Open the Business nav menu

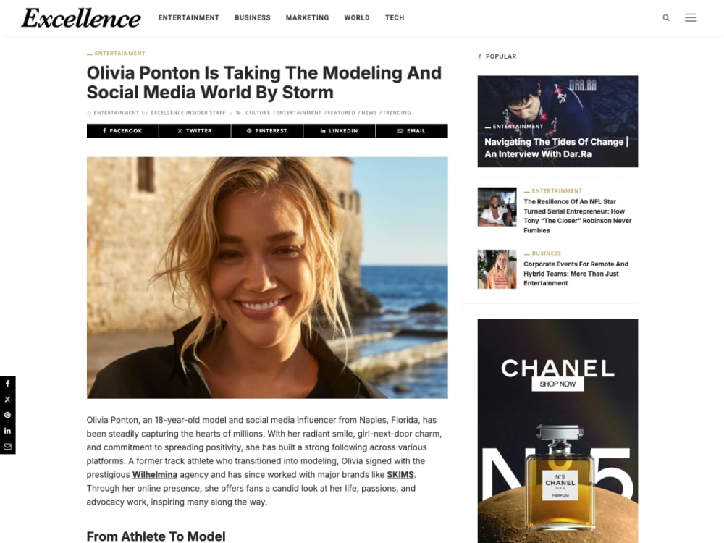pyautogui.click(x=253, y=17)
